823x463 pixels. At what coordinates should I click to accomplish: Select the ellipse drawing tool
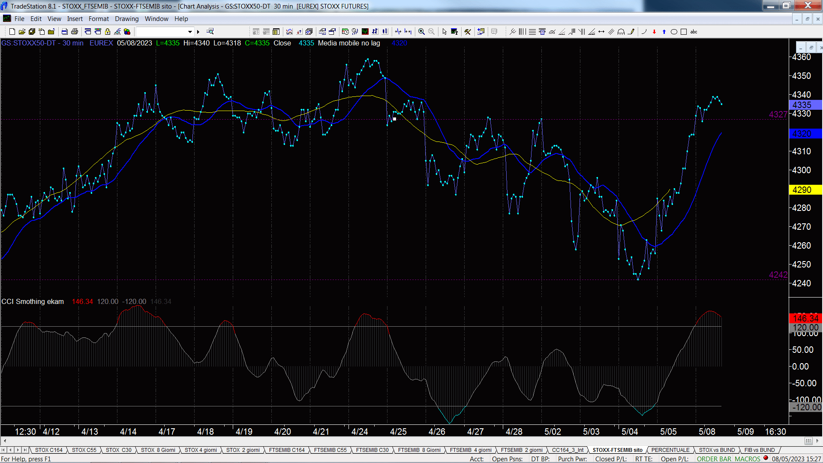pos(674,32)
